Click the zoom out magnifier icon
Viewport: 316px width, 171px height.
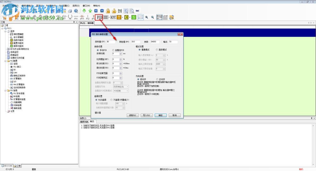click(153, 17)
